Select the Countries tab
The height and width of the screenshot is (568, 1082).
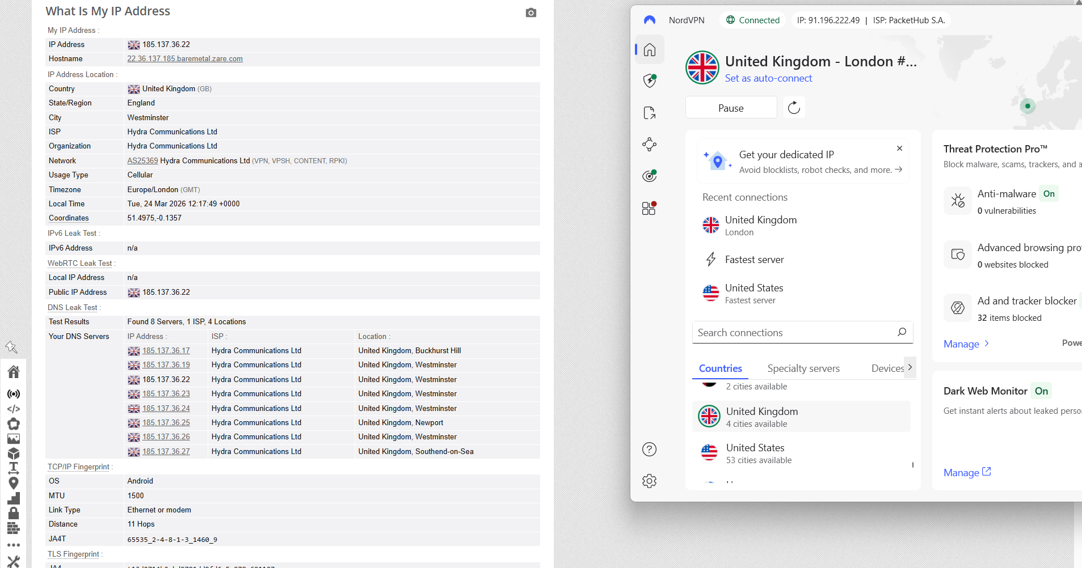pyautogui.click(x=719, y=368)
